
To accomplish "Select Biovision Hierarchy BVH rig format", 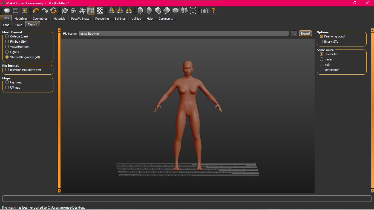I will click(x=7, y=70).
